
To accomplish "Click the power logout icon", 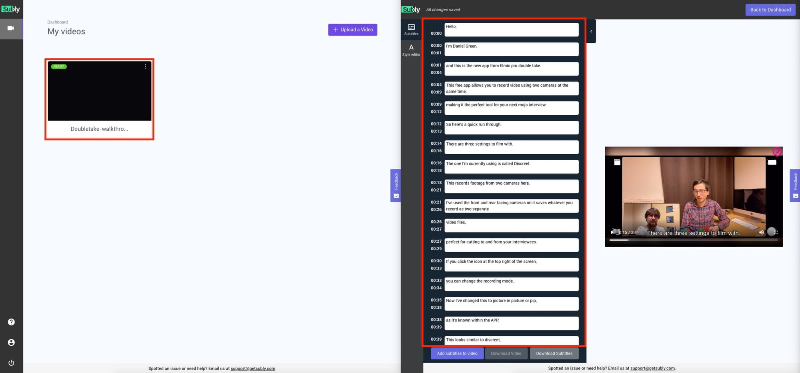I will point(11,363).
